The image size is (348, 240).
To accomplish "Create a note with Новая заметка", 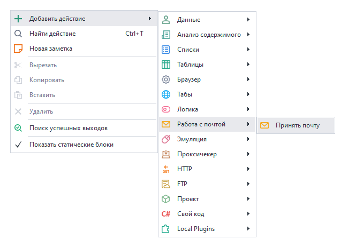I will pos(51,49).
